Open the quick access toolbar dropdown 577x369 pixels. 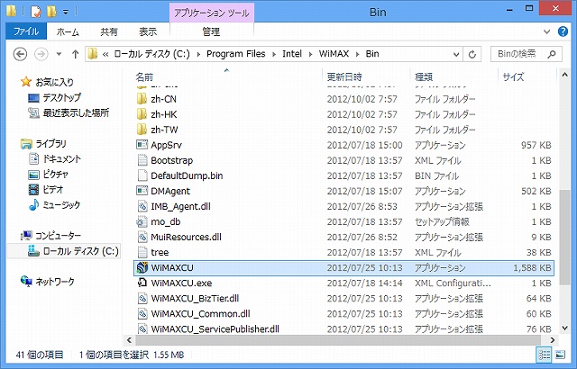(x=66, y=12)
